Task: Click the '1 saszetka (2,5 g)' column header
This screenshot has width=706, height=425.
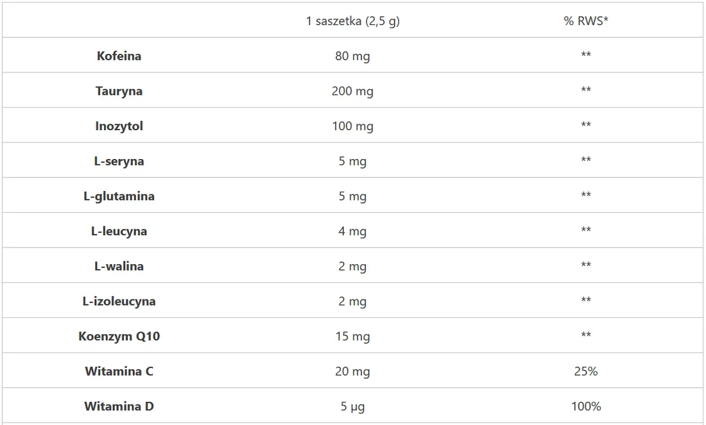Action: click(x=352, y=21)
